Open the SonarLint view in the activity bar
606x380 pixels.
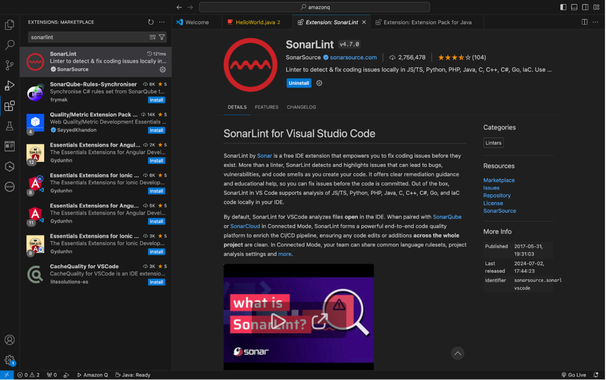pos(9,187)
